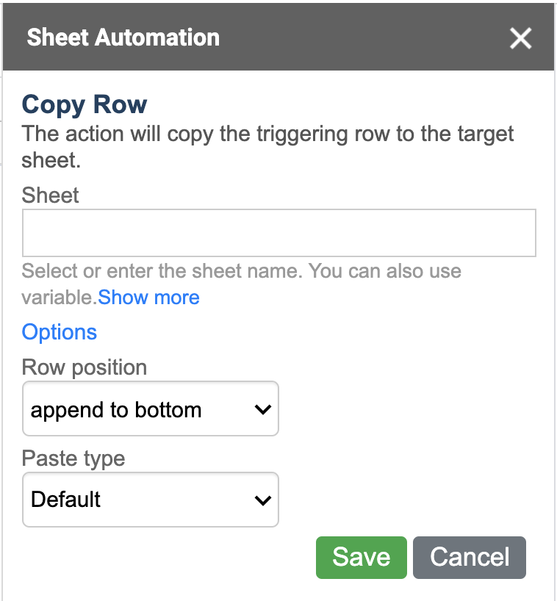This screenshot has width=557, height=601.
Task: Select the Default paste type value text
Action: point(65,500)
